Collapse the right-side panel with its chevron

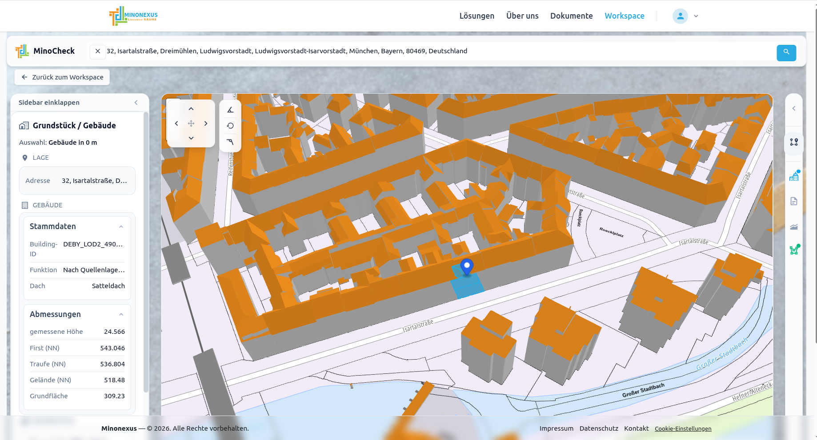(794, 108)
